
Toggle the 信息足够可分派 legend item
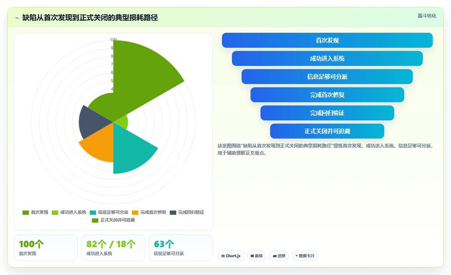[x=109, y=212]
